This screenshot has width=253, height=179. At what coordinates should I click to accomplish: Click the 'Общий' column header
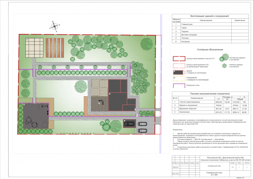click(x=240, y=99)
